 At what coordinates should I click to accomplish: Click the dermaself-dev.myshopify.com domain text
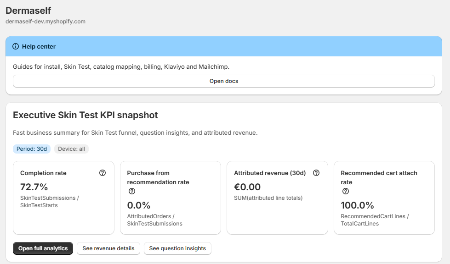pyautogui.click(x=46, y=22)
